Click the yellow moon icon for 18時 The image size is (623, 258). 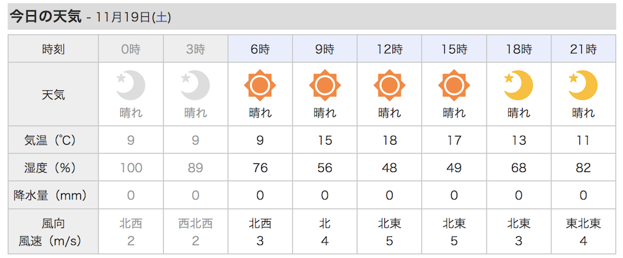click(x=518, y=86)
